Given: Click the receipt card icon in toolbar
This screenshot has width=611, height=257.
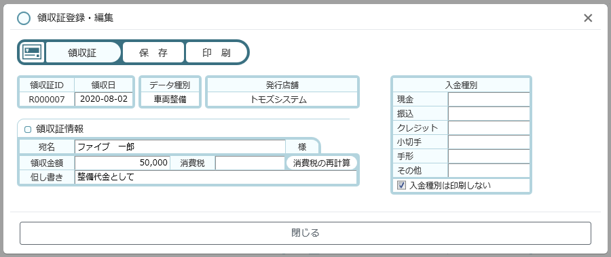Looking at the screenshot, I should [32, 52].
